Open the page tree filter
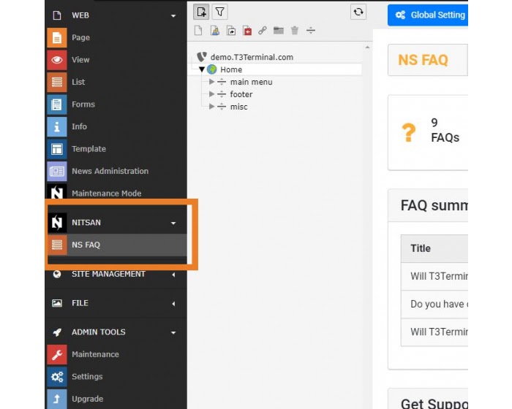The height and width of the screenshot is (409, 512). pos(219,12)
